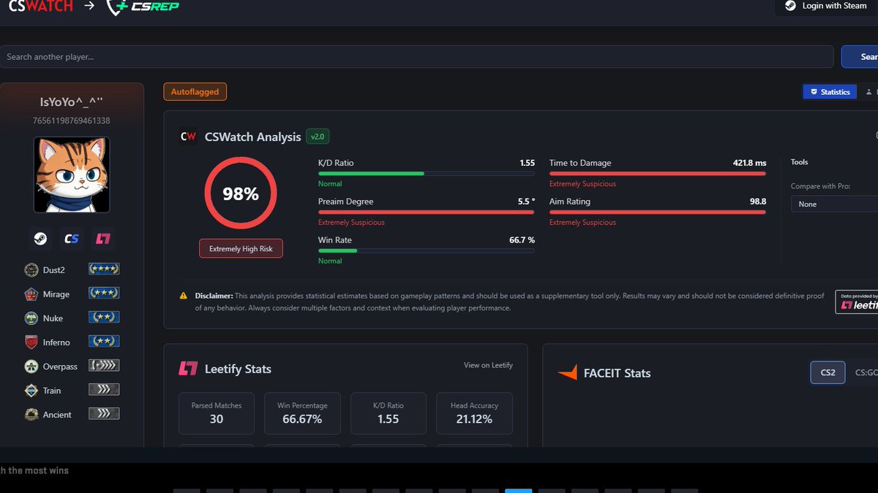The height and width of the screenshot is (493, 878).
Task: Click the Train map icon
Action: tap(31, 390)
